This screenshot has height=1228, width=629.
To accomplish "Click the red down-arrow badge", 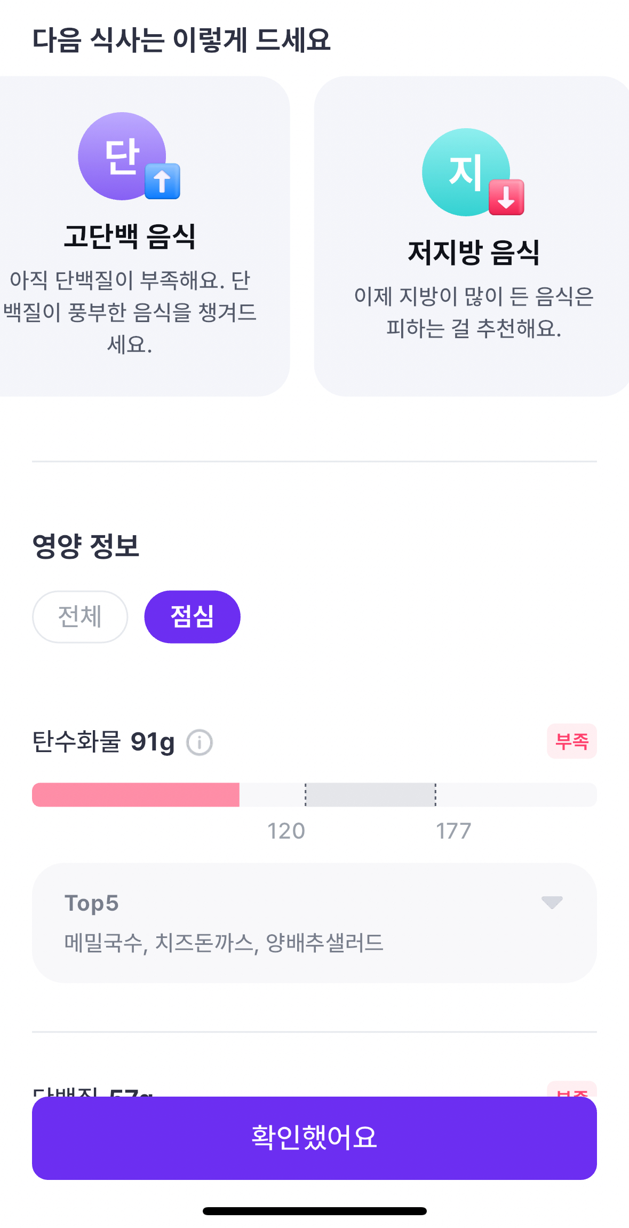I will 506,197.
